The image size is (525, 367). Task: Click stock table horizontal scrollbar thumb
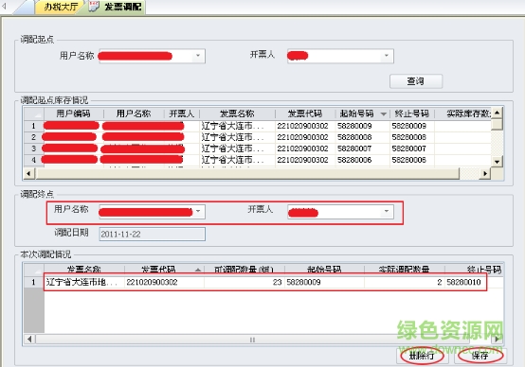(247, 173)
